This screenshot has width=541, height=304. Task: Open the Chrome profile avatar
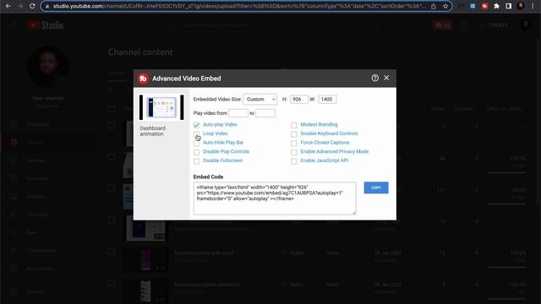(x=521, y=6)
